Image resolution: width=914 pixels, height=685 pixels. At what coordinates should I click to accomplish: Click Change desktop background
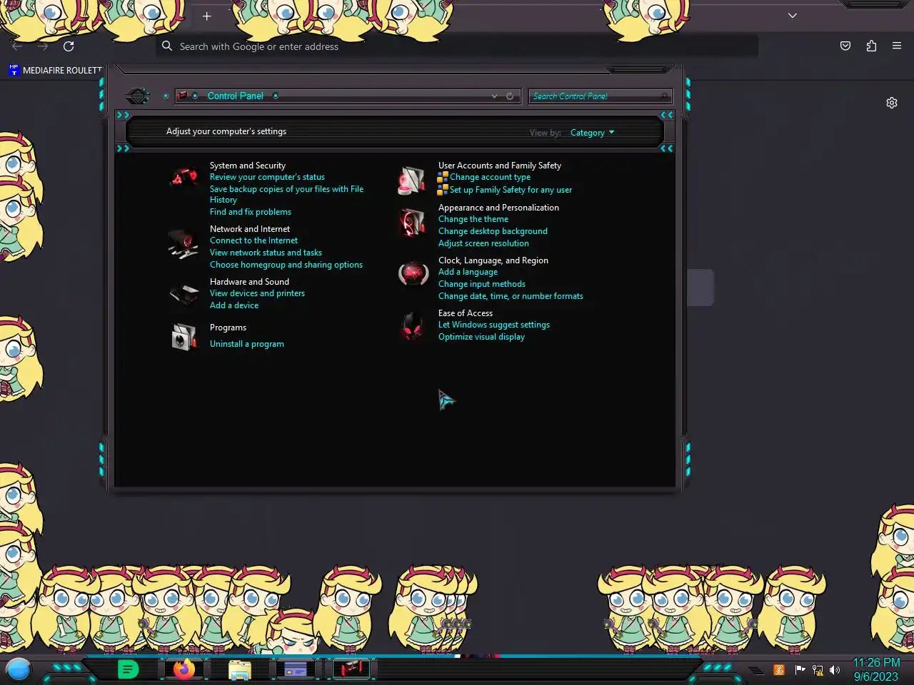[x=493, y=231]
